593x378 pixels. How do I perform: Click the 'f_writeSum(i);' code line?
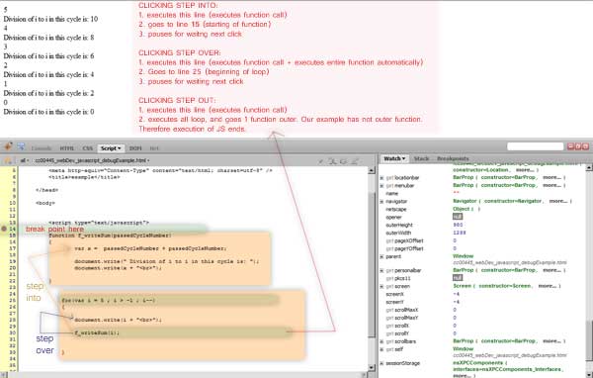97,332
